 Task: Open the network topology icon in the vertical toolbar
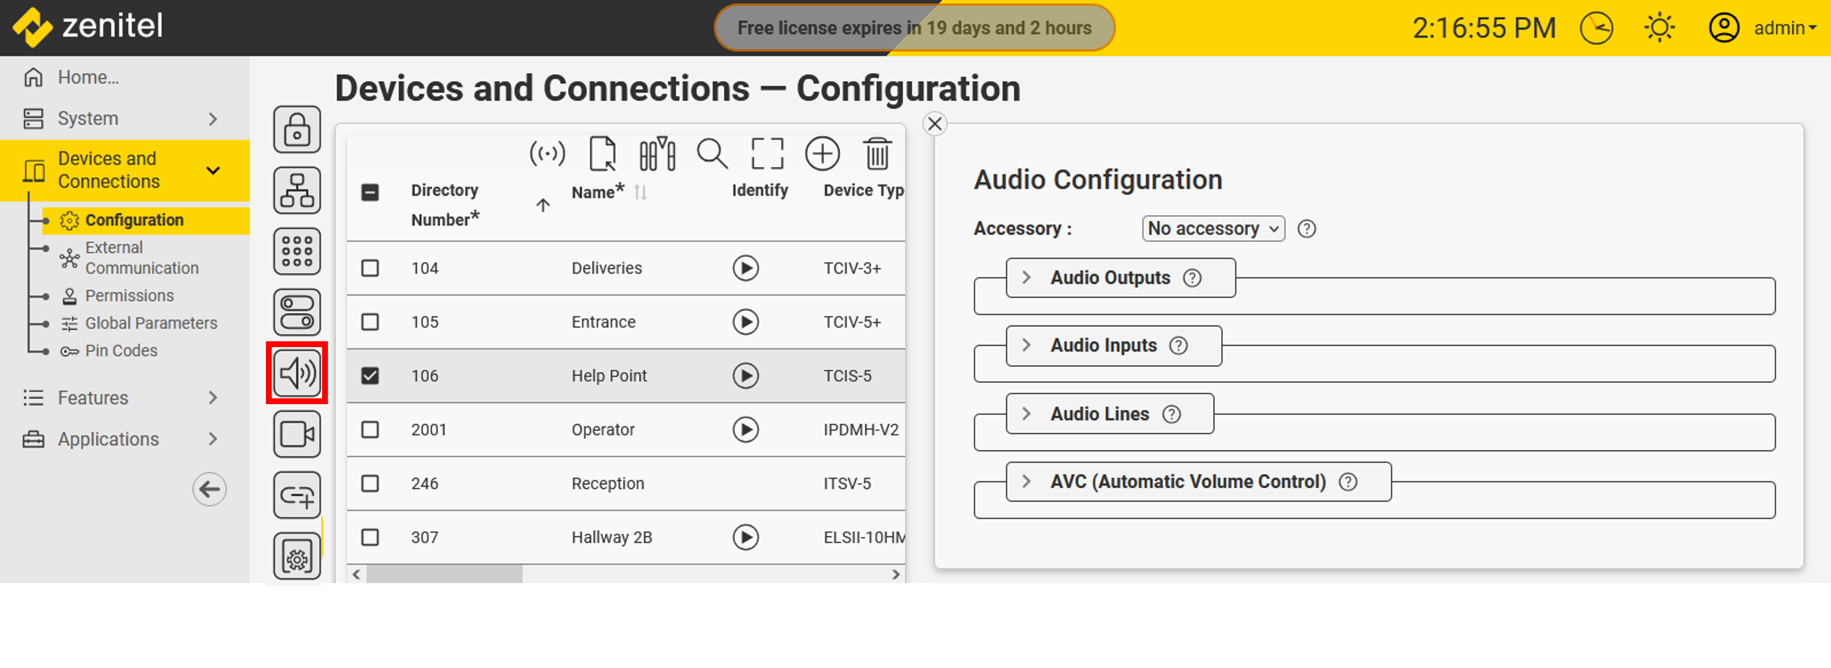[x=297, y=191]
